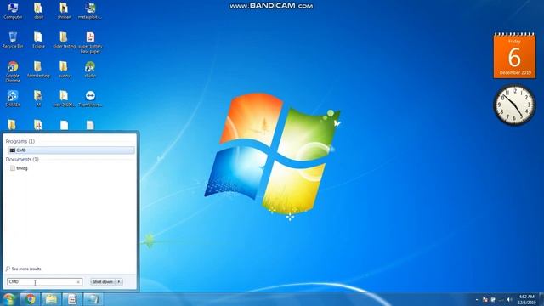544x306 pixels.
Task: Launch Android Studio desktop shortcut
Action: tap(90, 70)
